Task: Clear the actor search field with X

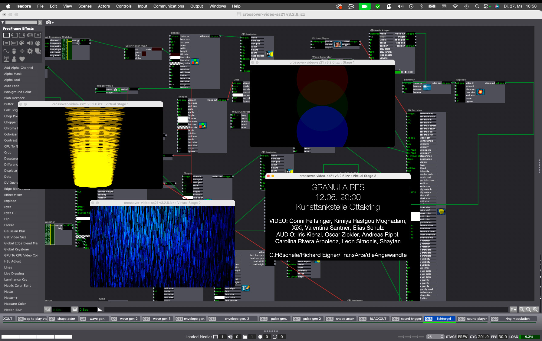Action: 40,22
